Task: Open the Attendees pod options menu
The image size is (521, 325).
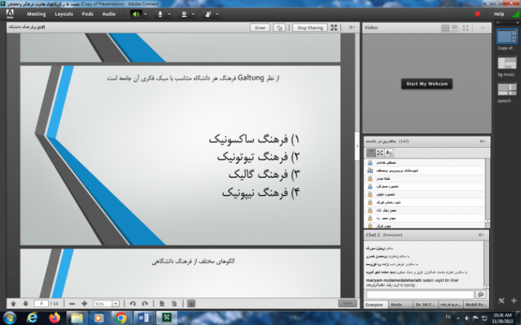Action: (x=483, y=141)
